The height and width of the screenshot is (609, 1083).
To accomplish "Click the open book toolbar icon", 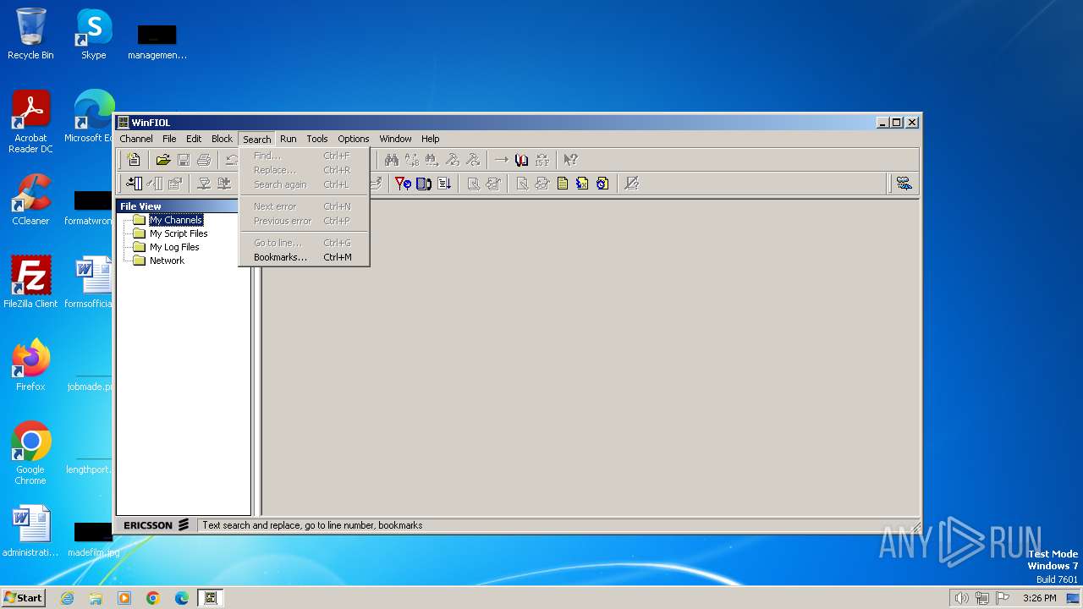I will click(522, 159).
